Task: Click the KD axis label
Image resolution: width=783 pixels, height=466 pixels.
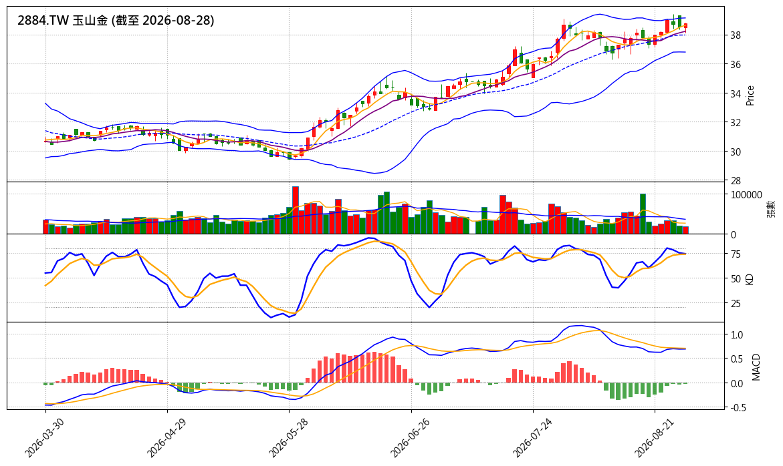Action: tap(749, 278)
